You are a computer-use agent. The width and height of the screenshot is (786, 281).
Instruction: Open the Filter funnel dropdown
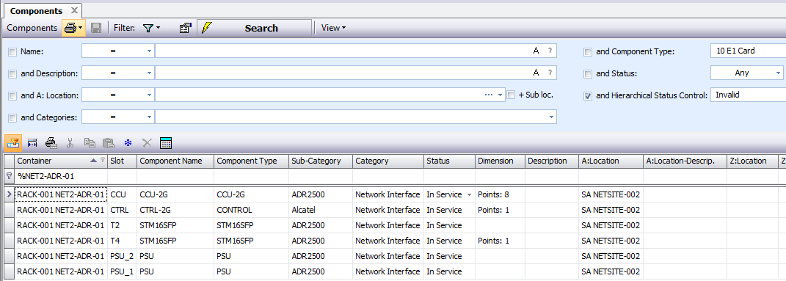[151, 28]
